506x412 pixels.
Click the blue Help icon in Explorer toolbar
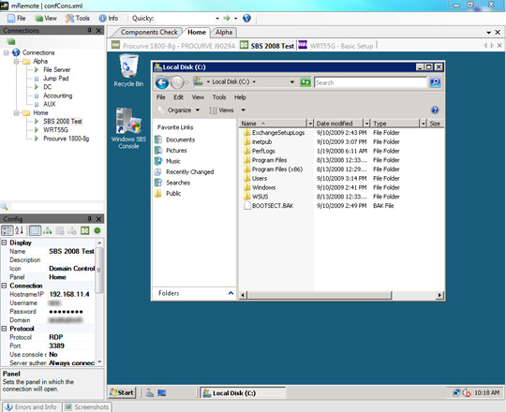[x=435, y=110]
